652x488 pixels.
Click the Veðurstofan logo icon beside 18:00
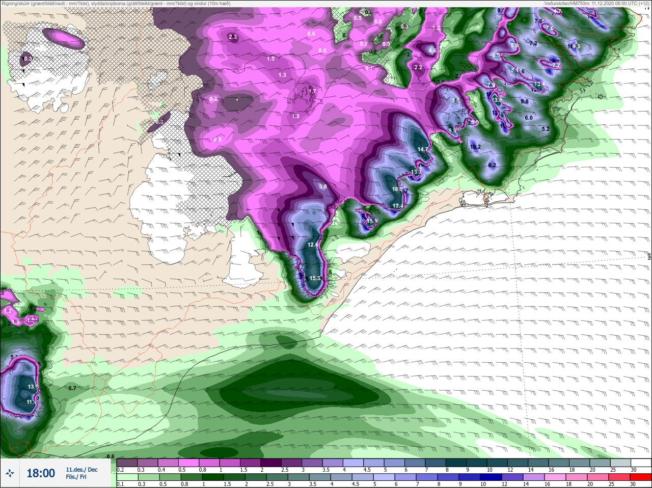click(x=10, y=473)
